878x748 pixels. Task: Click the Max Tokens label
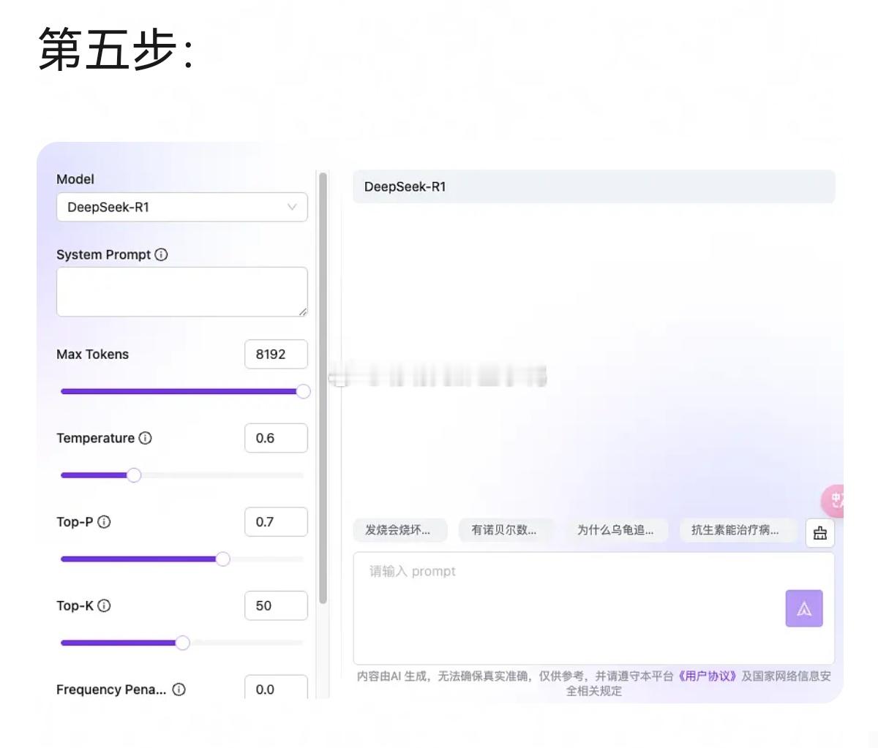click(92, 354)
